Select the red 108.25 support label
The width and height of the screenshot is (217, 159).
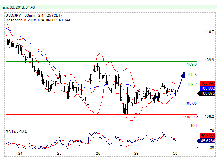(x=191, y=117)
